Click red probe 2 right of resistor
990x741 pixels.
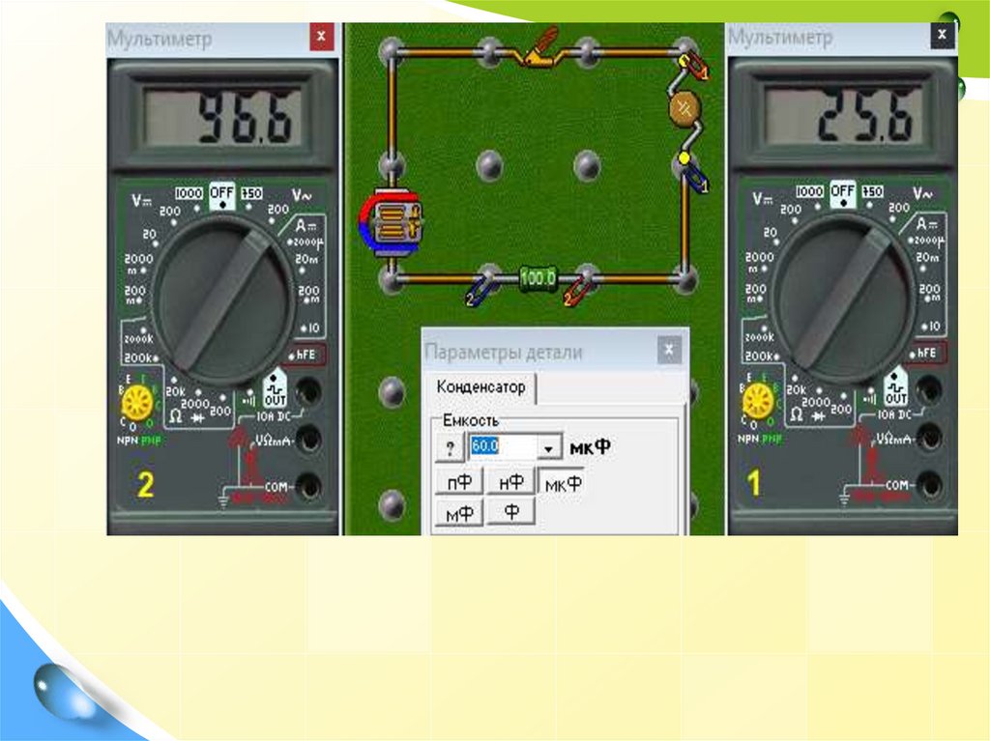(x=576, y=291)
